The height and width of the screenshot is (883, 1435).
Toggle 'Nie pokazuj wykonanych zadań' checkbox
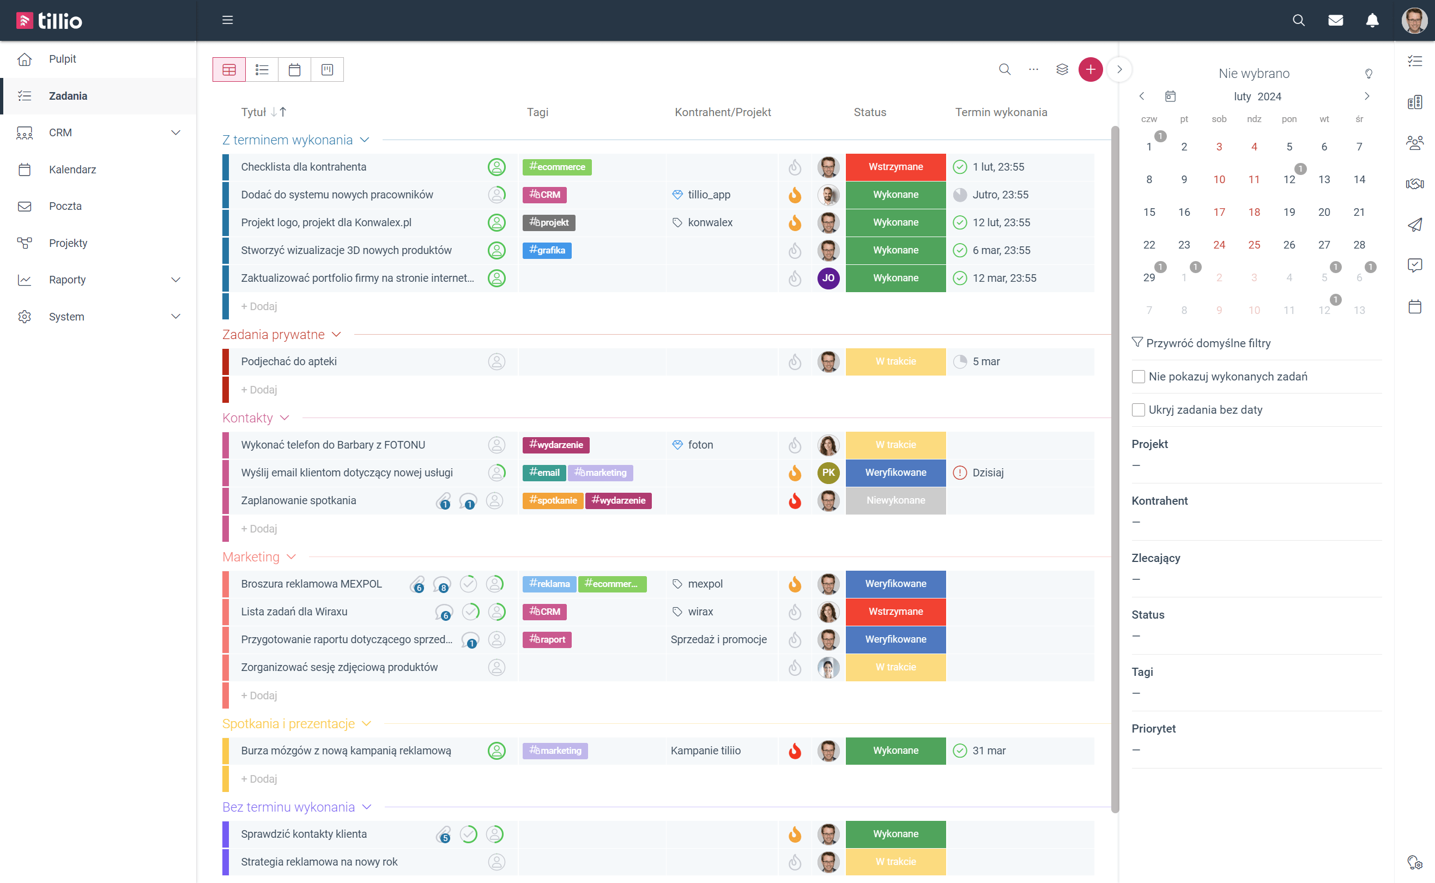(1138, 377)
